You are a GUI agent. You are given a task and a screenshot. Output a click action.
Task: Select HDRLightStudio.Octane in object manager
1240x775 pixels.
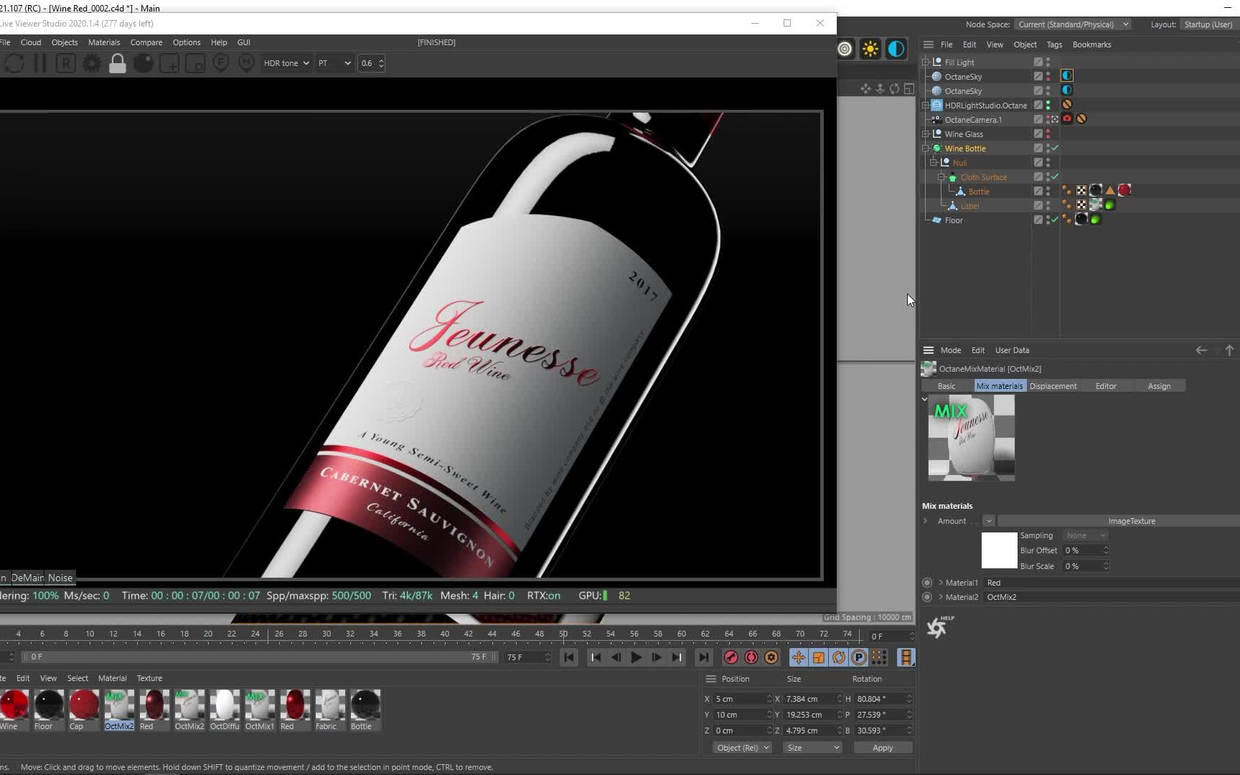tap(986, 105)
